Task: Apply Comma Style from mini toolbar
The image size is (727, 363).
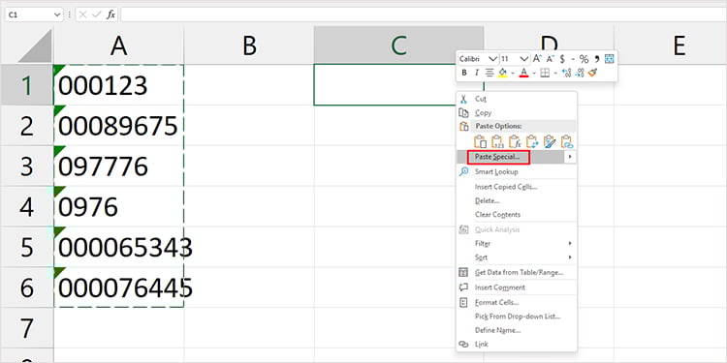Action: (x=597, y=59)
